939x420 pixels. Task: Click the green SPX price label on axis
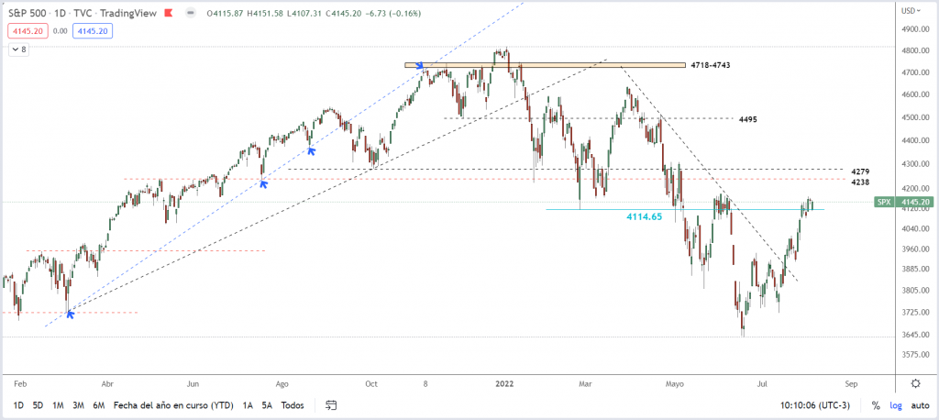[x=905, y=202]
